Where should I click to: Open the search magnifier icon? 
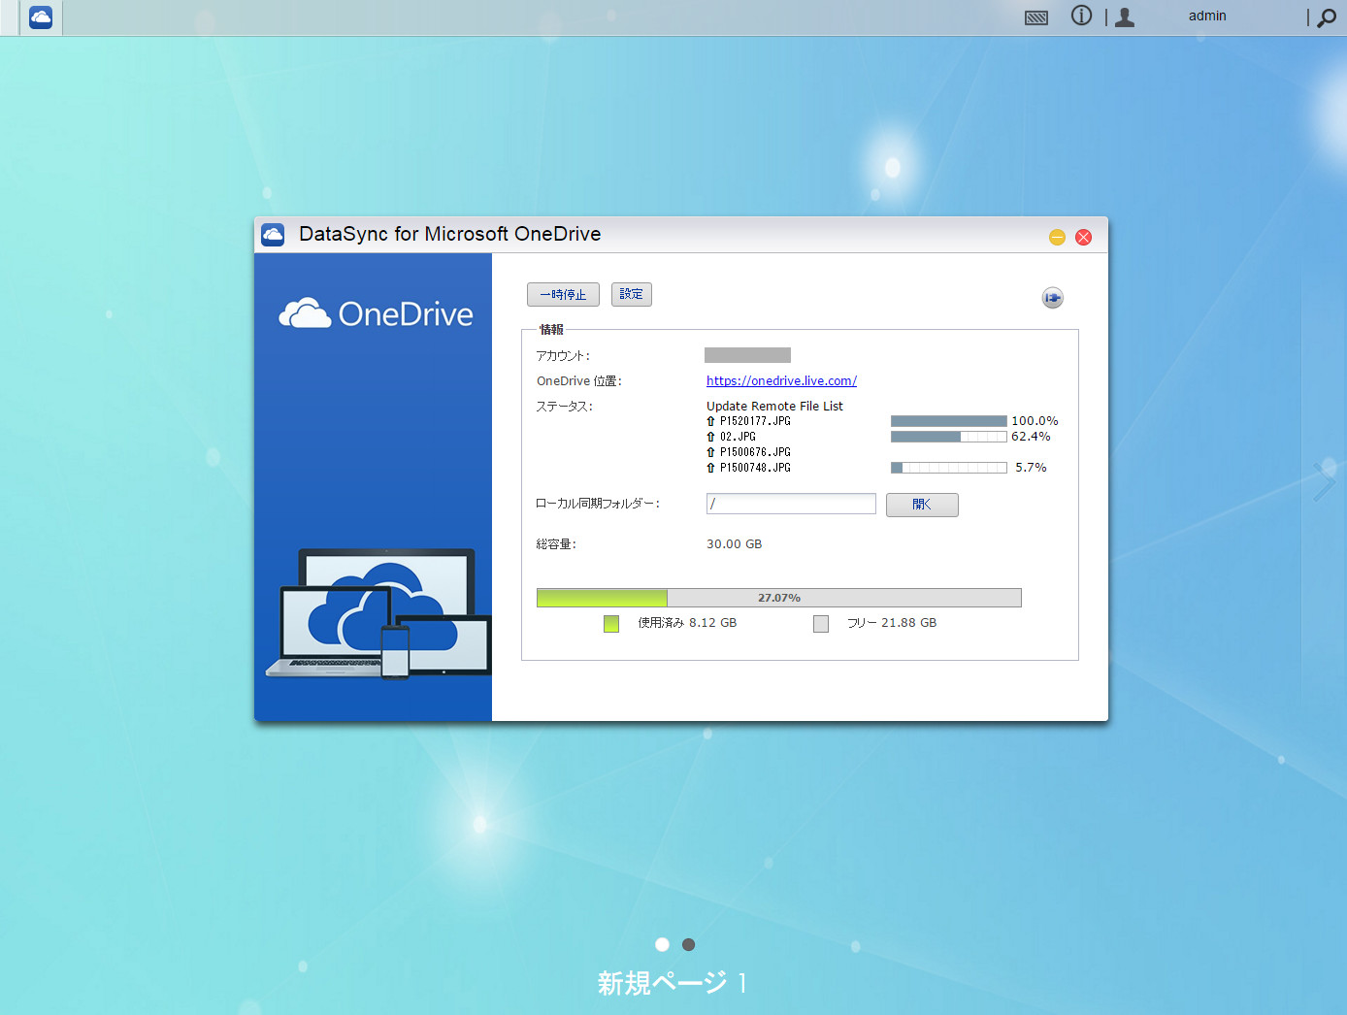tap(1327, 17)
